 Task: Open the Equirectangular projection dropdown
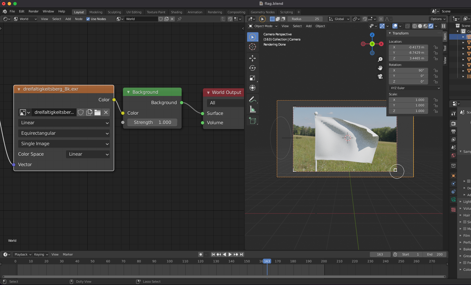point(64,133)
